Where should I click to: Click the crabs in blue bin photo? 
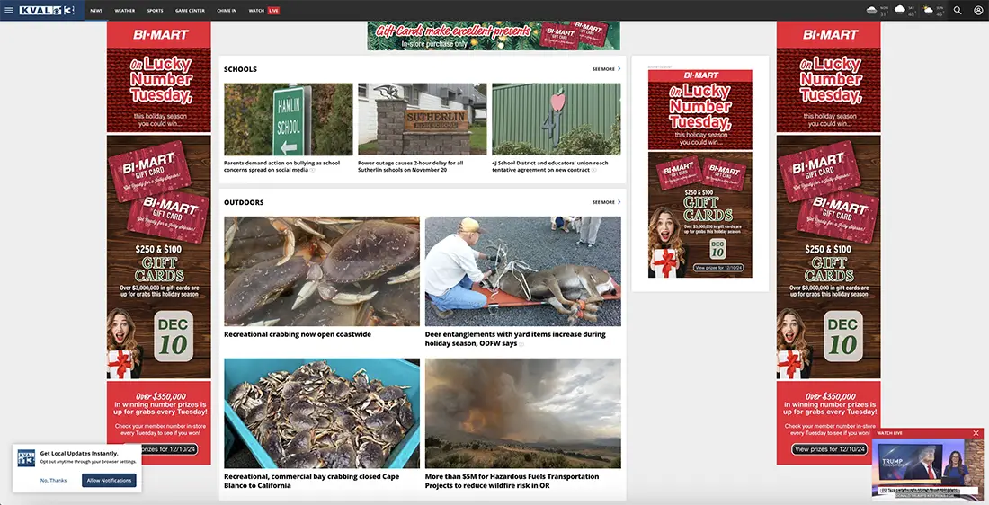(x=322, y=413)
